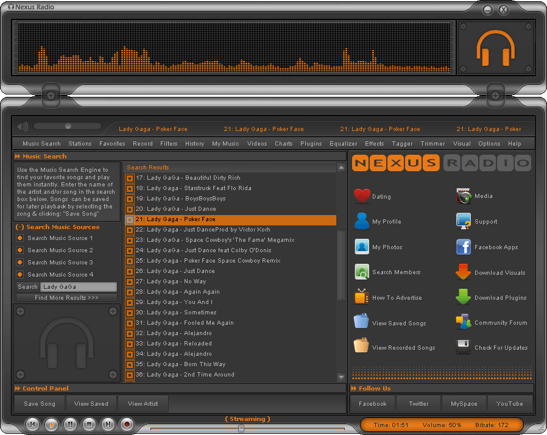Click the record button in playback controls
This screenshot has height=435, width=547.
point(126,425)
